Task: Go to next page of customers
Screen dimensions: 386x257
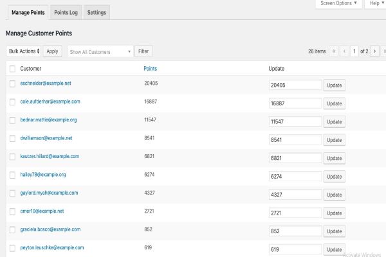Action: [x=375, y=51]
